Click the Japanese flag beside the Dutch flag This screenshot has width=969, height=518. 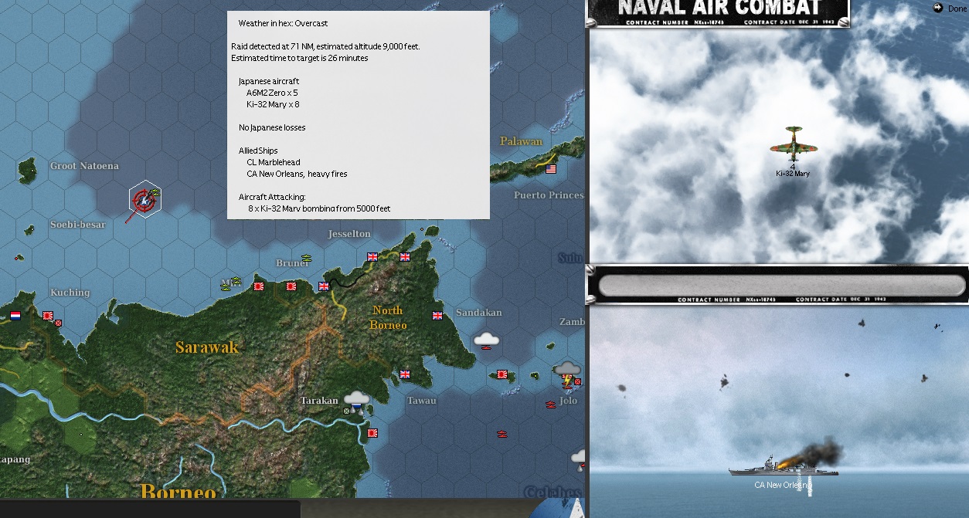click(47, 316)
